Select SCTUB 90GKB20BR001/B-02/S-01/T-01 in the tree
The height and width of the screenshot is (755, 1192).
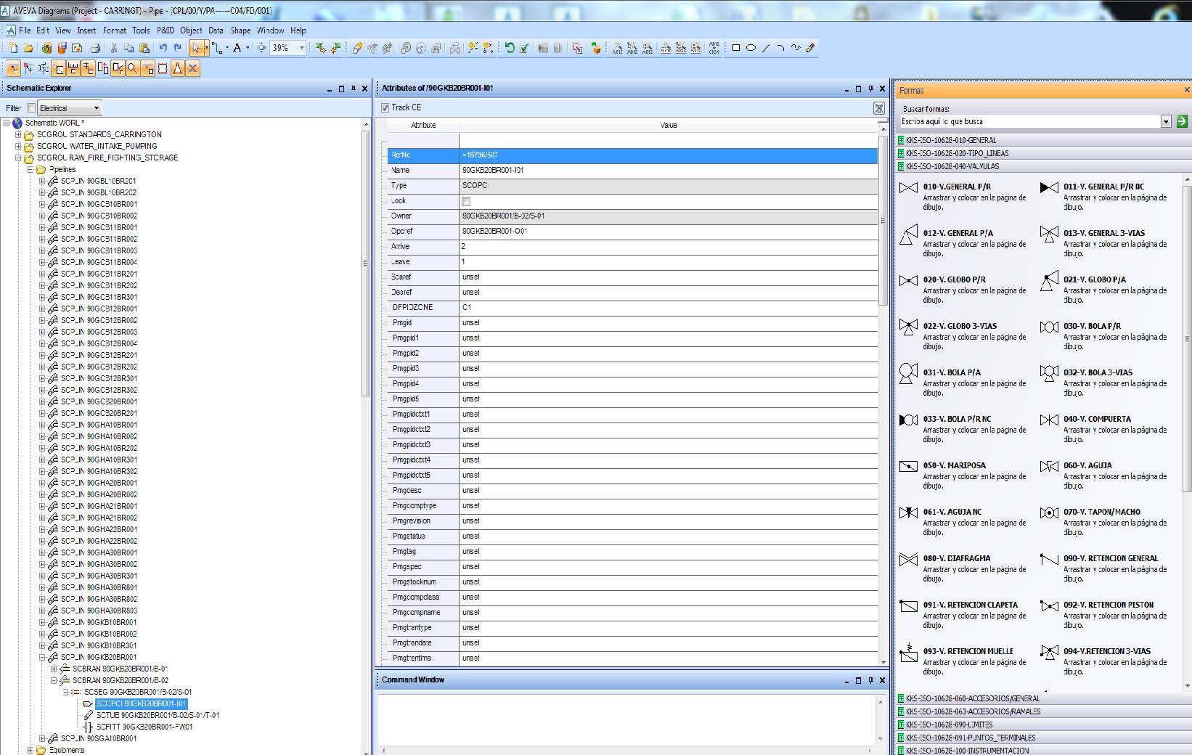coord(158,715)
